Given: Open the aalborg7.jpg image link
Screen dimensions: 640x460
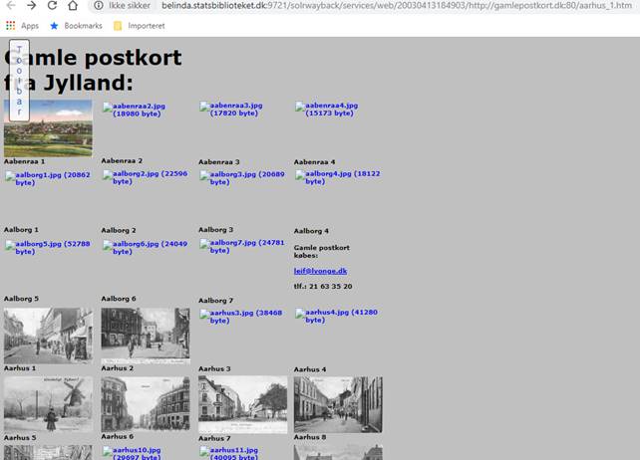Looking at the screenshot, I should [x=242, y=247].
